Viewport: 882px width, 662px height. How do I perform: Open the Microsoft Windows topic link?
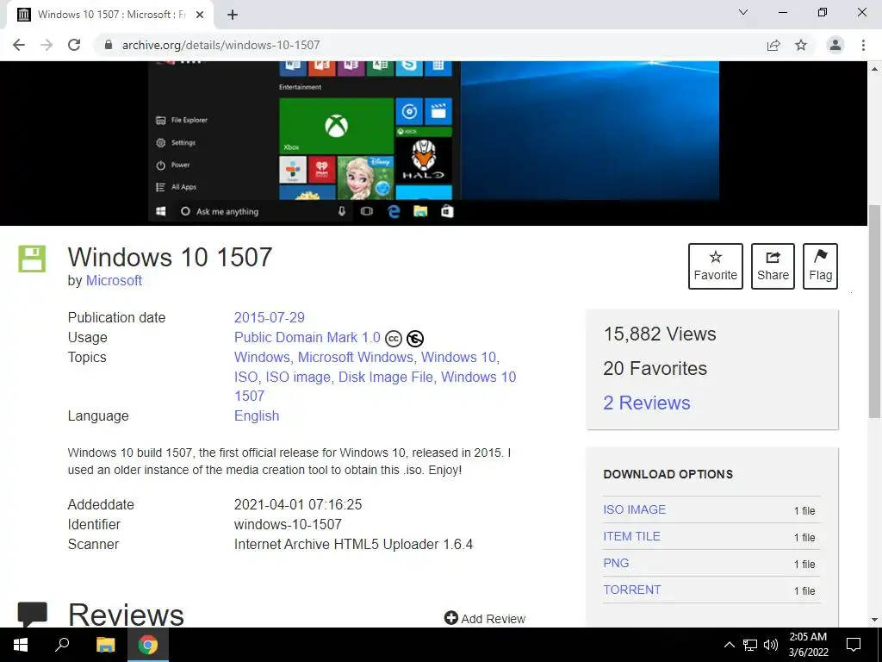[356, 358]
